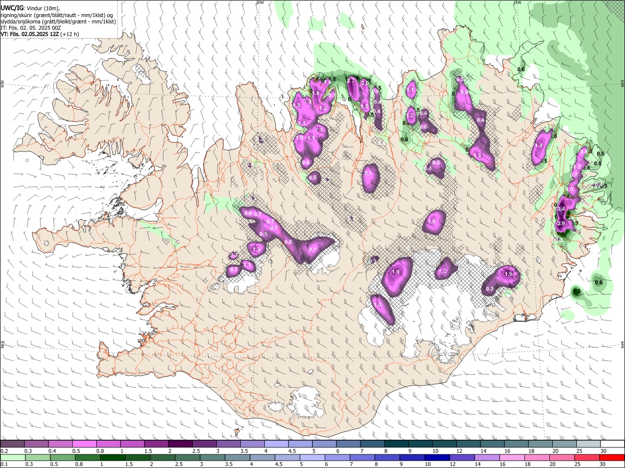The width and height of the screenshot is (625, 468).
Task: Select the bright red 30 swatch in lower legend
Action: point(612,457)
